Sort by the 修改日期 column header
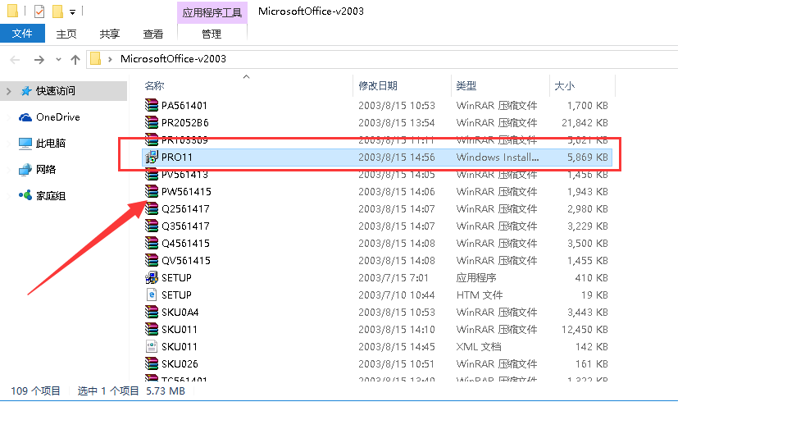The width and height of the screenshot is (787, 443). [378, 86]
